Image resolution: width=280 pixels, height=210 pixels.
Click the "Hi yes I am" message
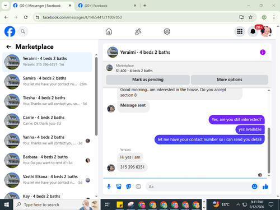(130, 157)
